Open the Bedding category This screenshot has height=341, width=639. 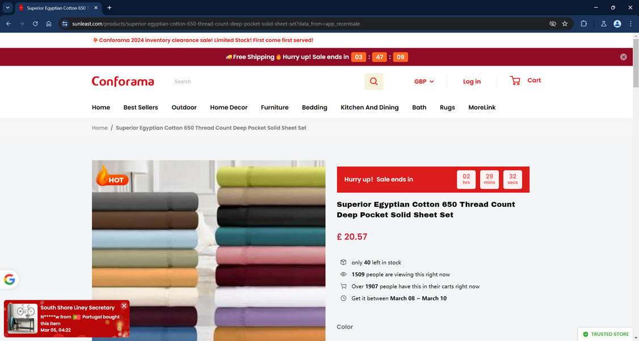314,108
